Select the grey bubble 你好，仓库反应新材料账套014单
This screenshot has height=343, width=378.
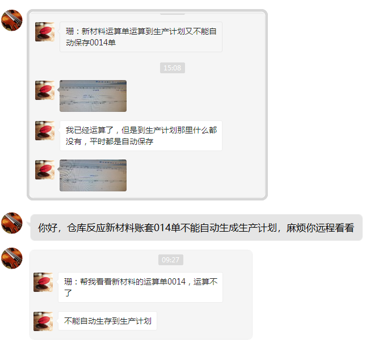pos(196,228)
